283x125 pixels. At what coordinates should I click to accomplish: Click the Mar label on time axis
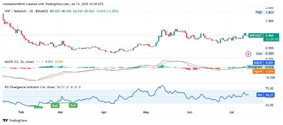click(60, 112)
